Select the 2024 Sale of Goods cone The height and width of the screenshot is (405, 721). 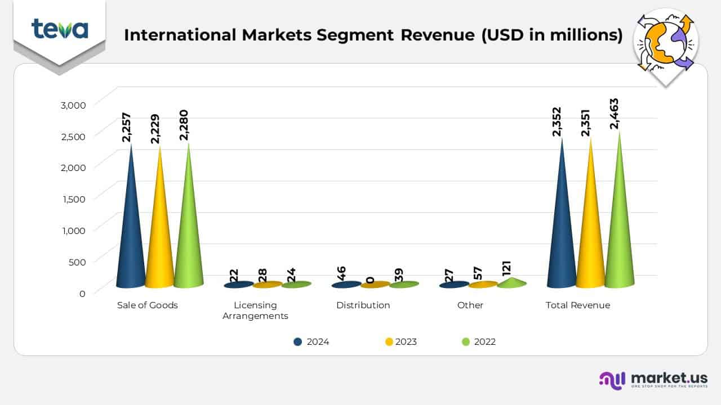(x=131, y=236)
